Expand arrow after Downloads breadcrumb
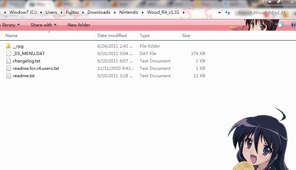296x170 pixels. click(115, 12)
